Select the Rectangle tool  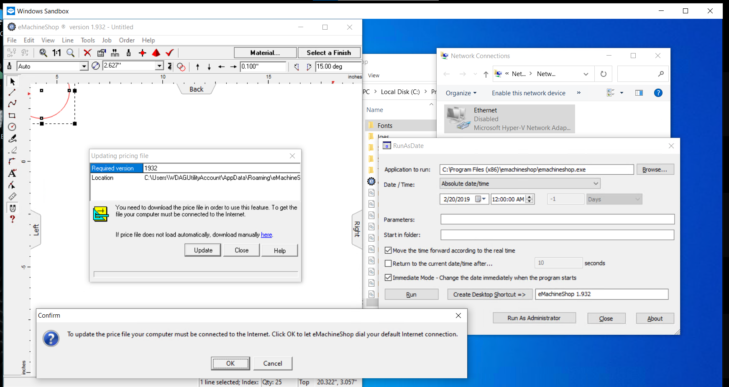12,115
